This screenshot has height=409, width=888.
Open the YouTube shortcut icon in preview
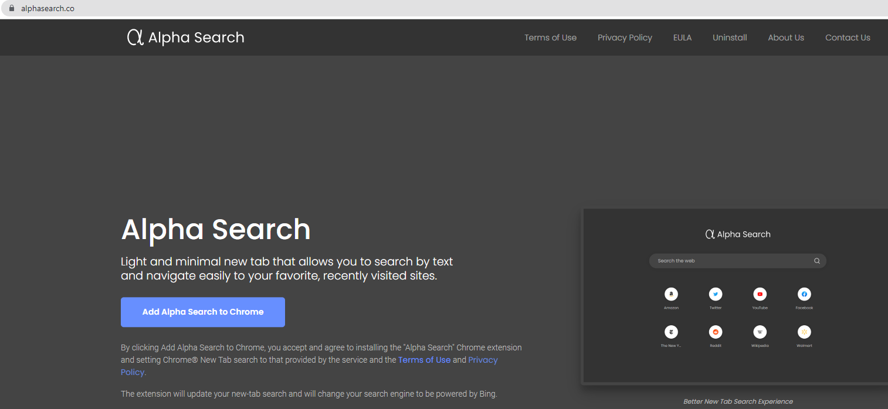point(760,294)
